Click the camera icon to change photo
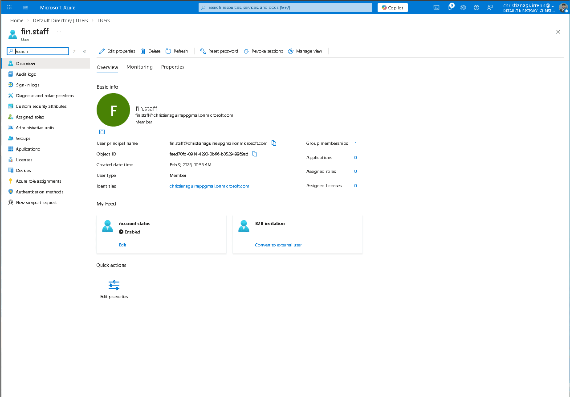This screenshot has width=570, height=397. pos(102,132)
